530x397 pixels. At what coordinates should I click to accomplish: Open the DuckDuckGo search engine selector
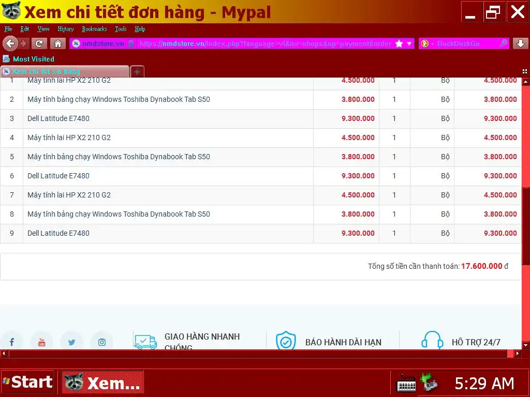[x=426, y=43]
